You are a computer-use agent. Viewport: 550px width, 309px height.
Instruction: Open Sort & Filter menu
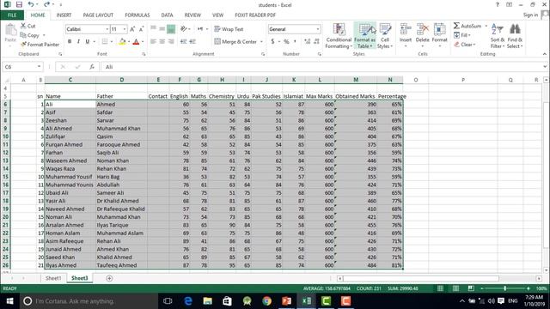[498, 36]
